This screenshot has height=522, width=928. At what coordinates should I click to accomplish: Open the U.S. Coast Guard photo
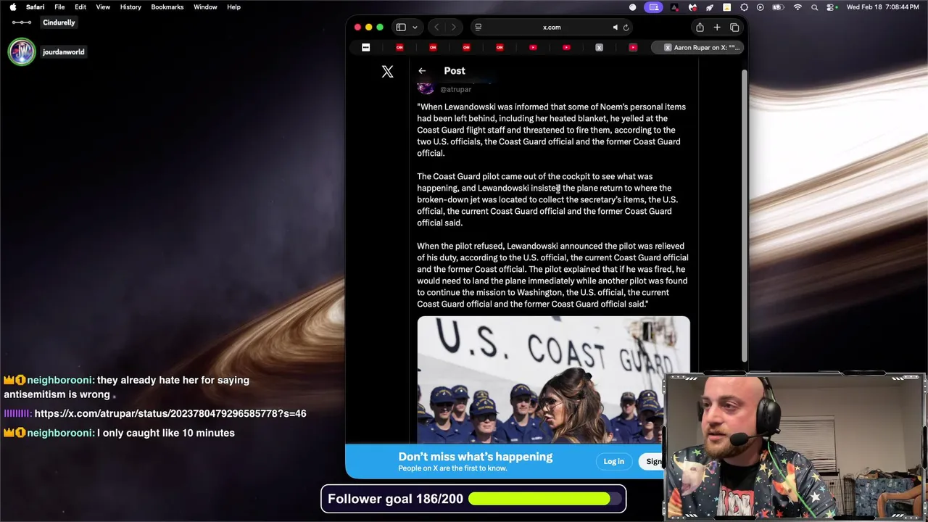click(x=553, y=379)
